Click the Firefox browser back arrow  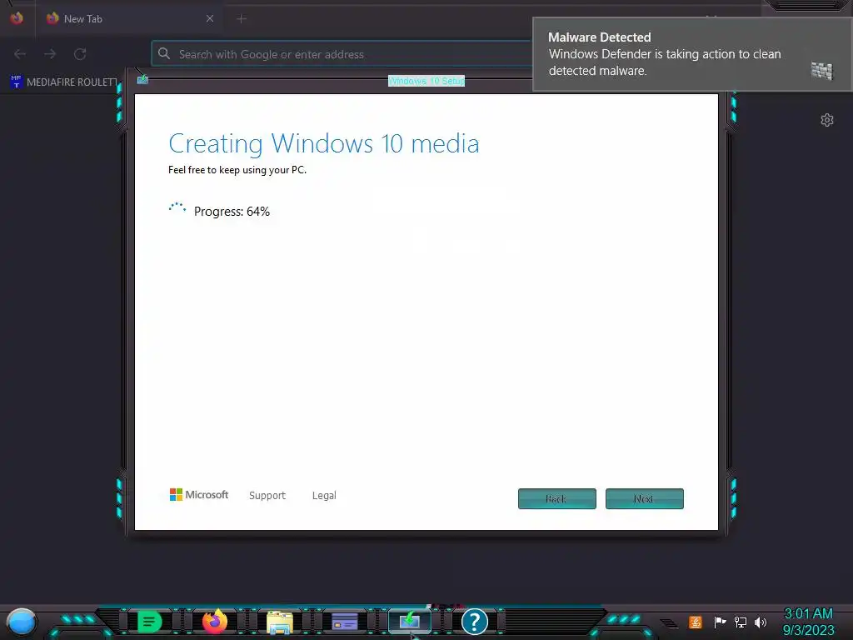[x=20, y=54]
